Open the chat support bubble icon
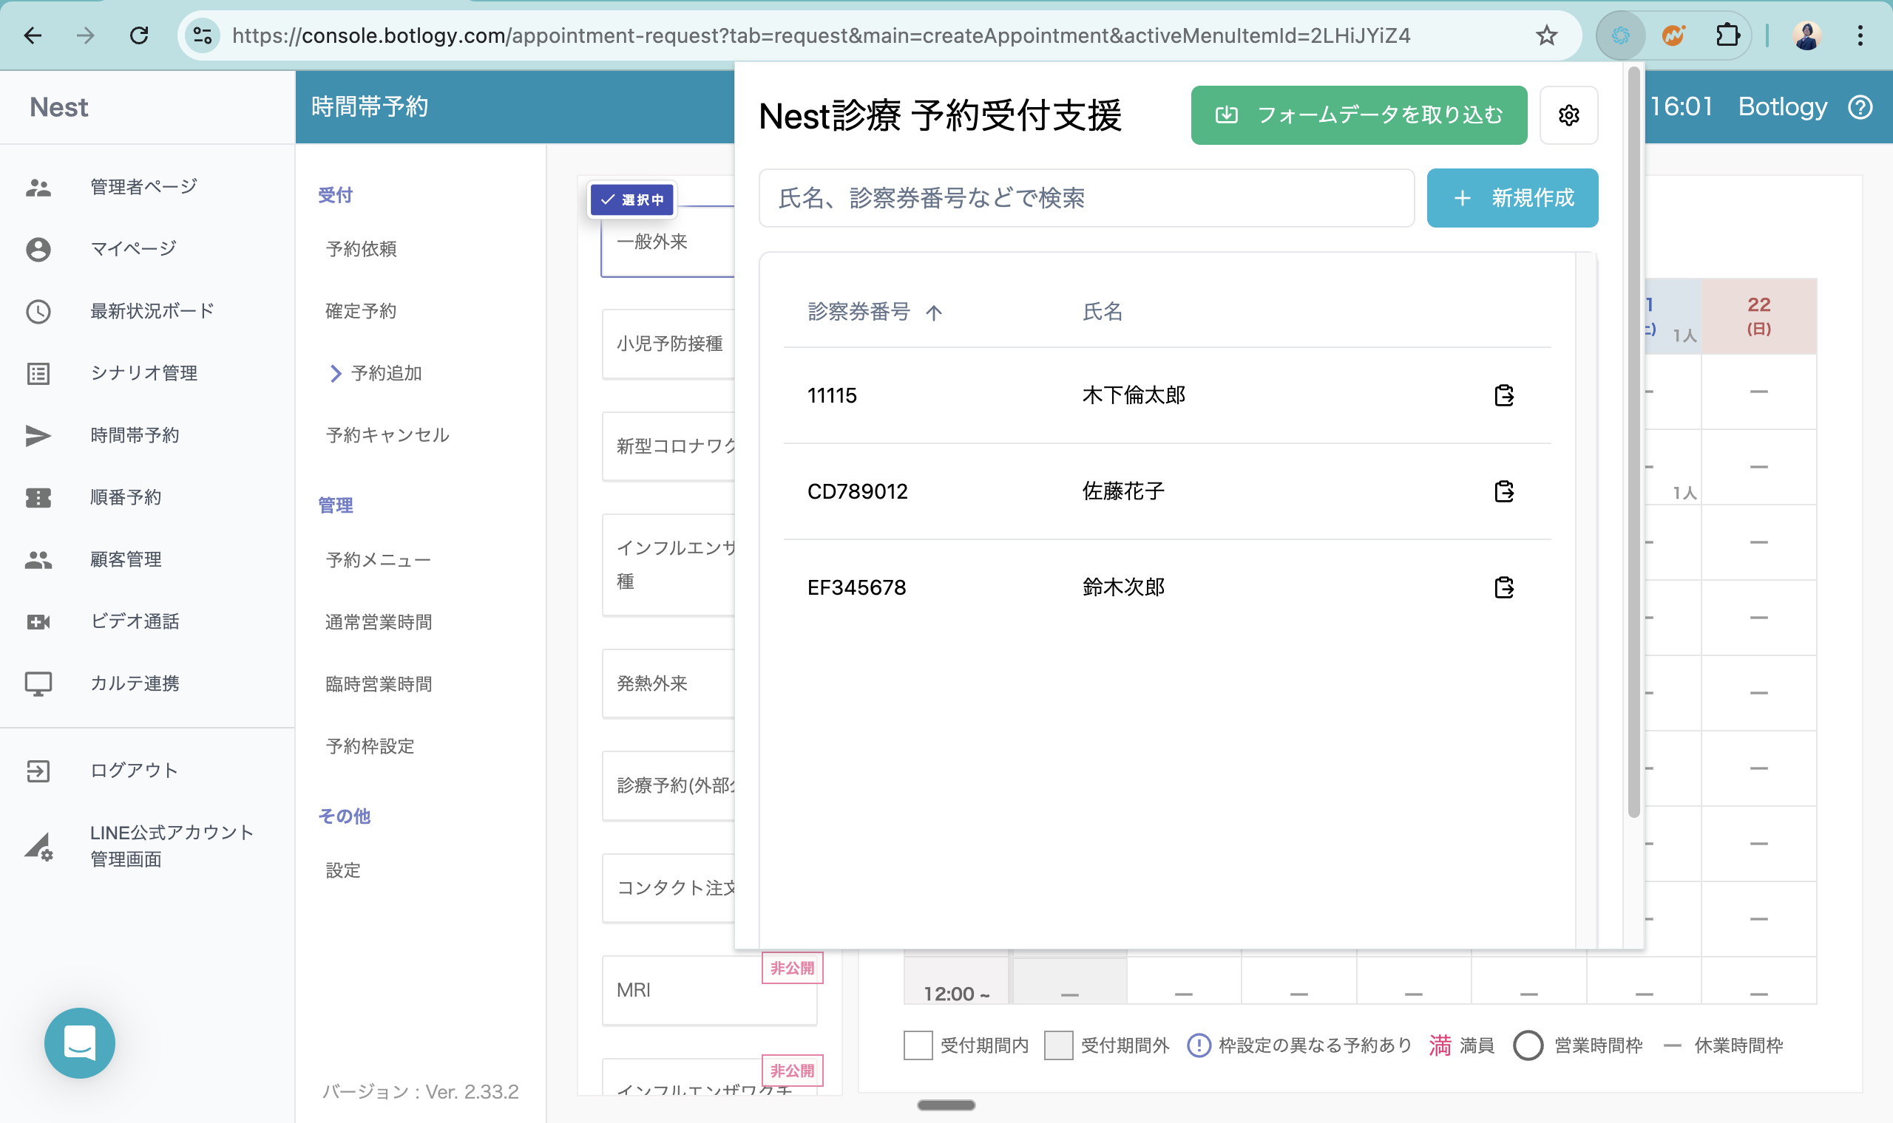This screenshot has width=1893, height=1123. tap(80, 1042)
